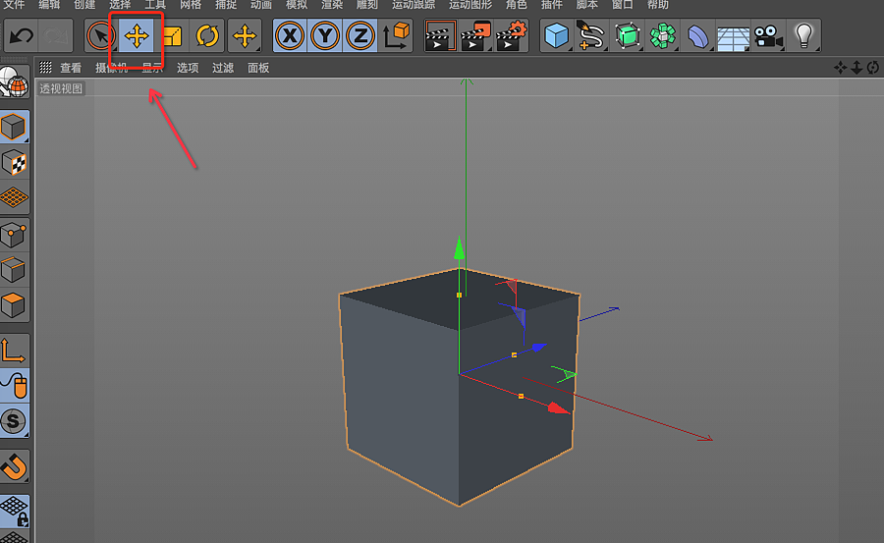Add a cube primitive object
This screenshot has width=884, height=543.
point(557,36)
